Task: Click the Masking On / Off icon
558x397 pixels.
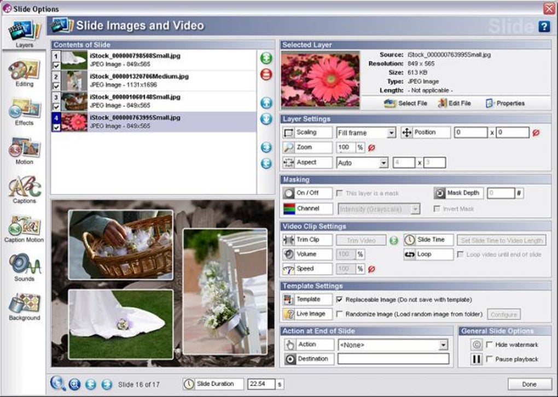Action: click(288, 193)
